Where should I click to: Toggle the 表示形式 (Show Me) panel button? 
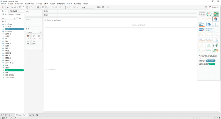[x=214, y=7]
